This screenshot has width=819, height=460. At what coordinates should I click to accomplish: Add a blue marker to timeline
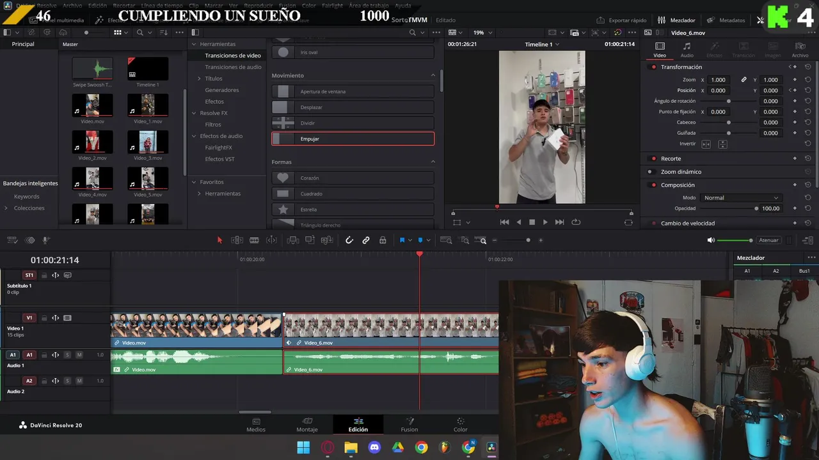point(420,240)
